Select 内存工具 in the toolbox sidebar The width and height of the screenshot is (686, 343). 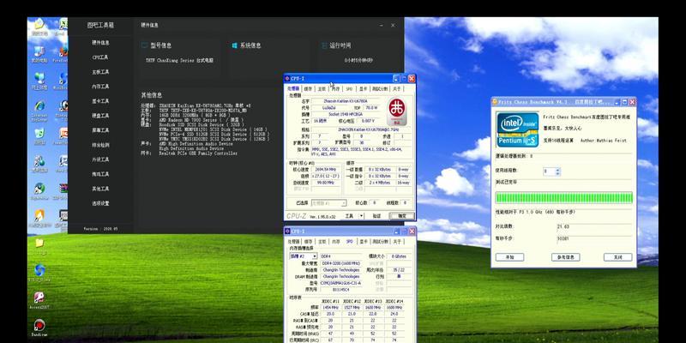(100, 87)
